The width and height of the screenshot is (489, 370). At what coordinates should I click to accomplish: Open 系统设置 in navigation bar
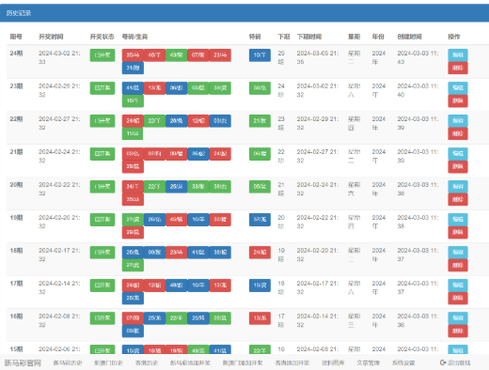(403, 362)
